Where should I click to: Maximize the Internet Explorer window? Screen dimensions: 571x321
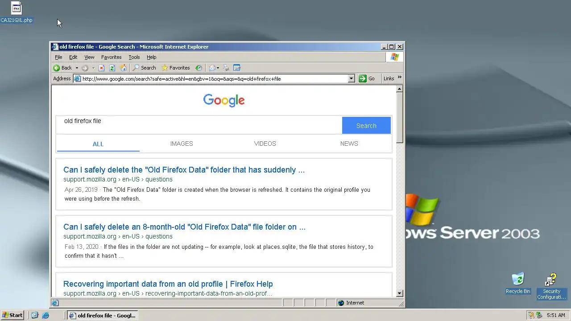[392, 47]
